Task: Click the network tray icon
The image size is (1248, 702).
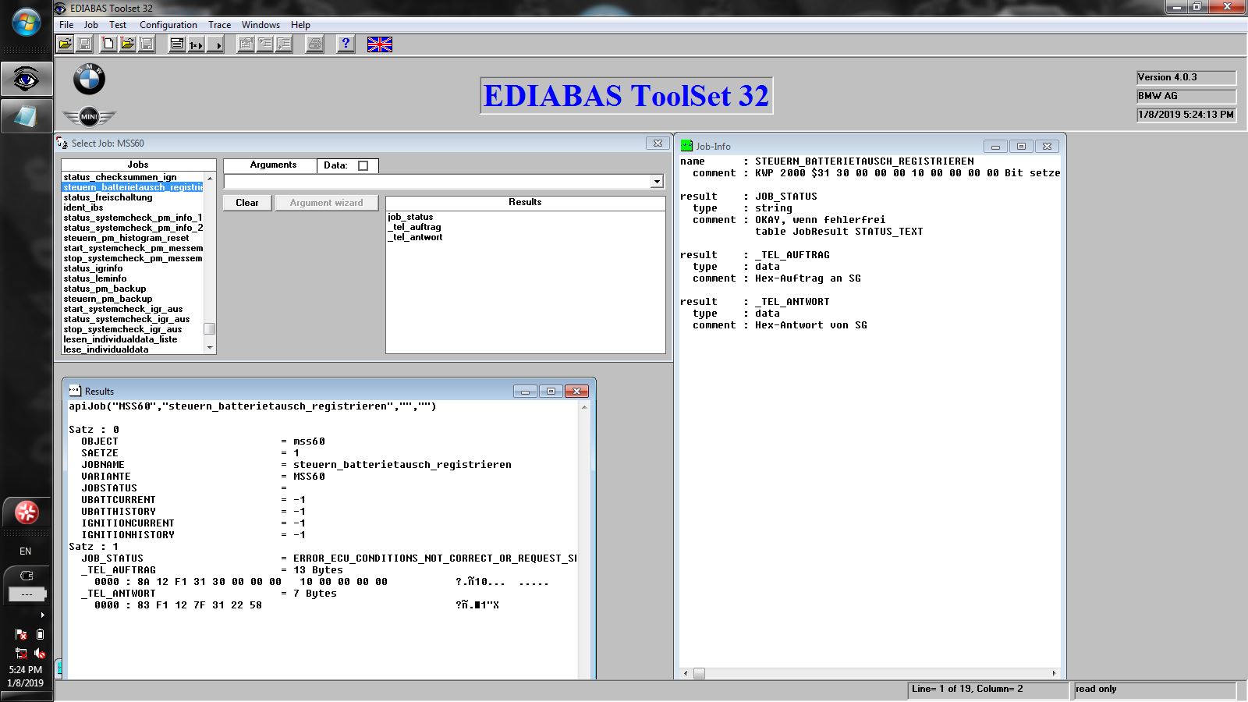Action: tap(21, 654)
